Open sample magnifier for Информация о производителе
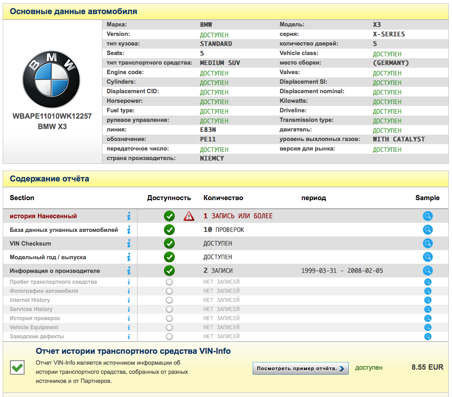452x397 pixels. pos(428,271)
